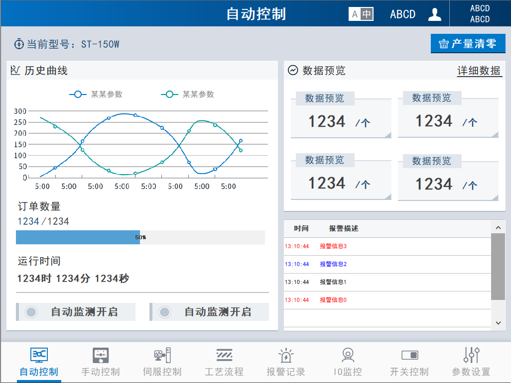Screen dimensions: 511x383
Task: Switch language with the A/中 toggle
Action: [x=361, y=14]
